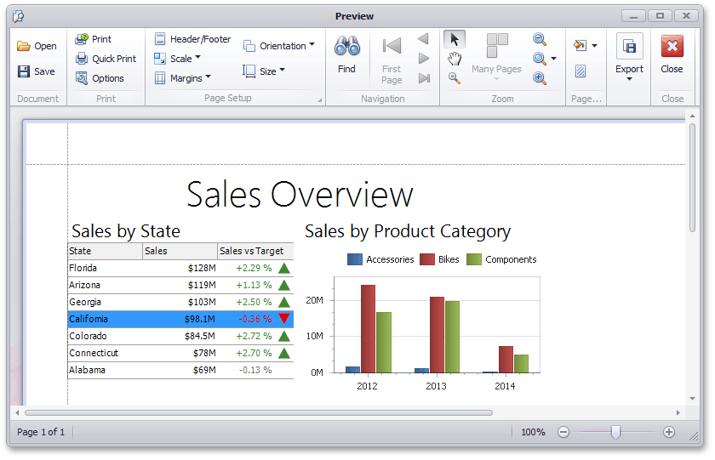This screenshot has width=715, height=460.
Task: Click the Find binoculars icon
Action: [x=346, y=47]
